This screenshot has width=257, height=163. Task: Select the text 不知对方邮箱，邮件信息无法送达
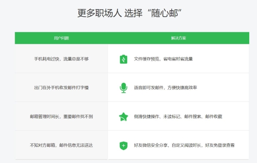[61, 145]
